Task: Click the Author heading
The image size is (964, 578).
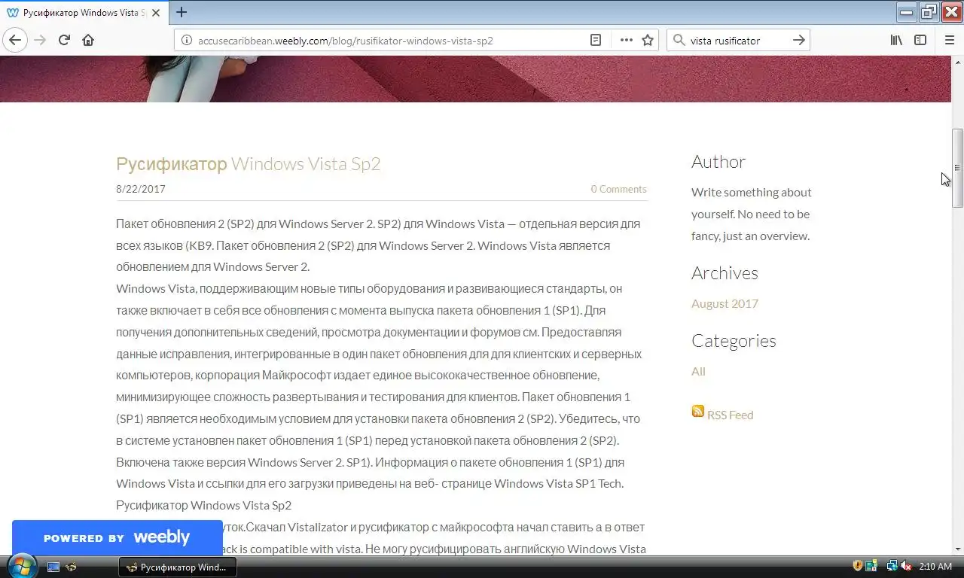Action: 718,162
